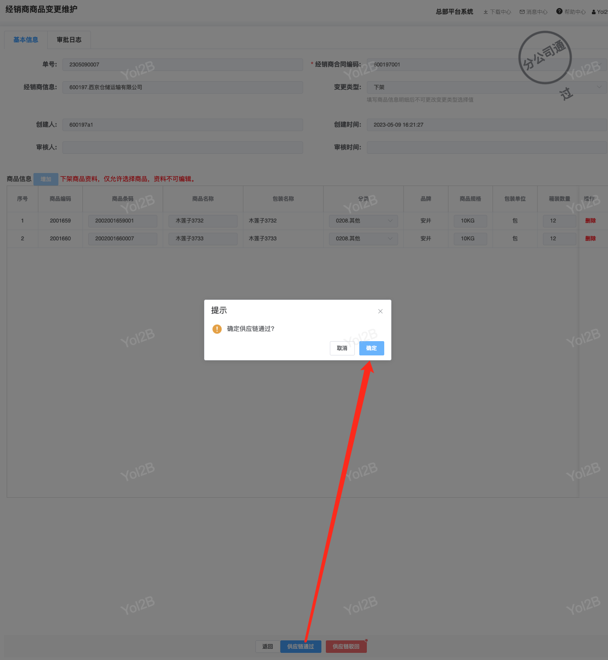
Task: Expand 变更类型 dropdown showing 下架
Action: tap(487, 87)
